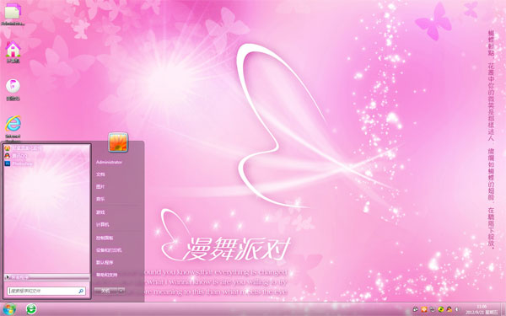Launch Photoshop from the Start menu list

point(19,163)
